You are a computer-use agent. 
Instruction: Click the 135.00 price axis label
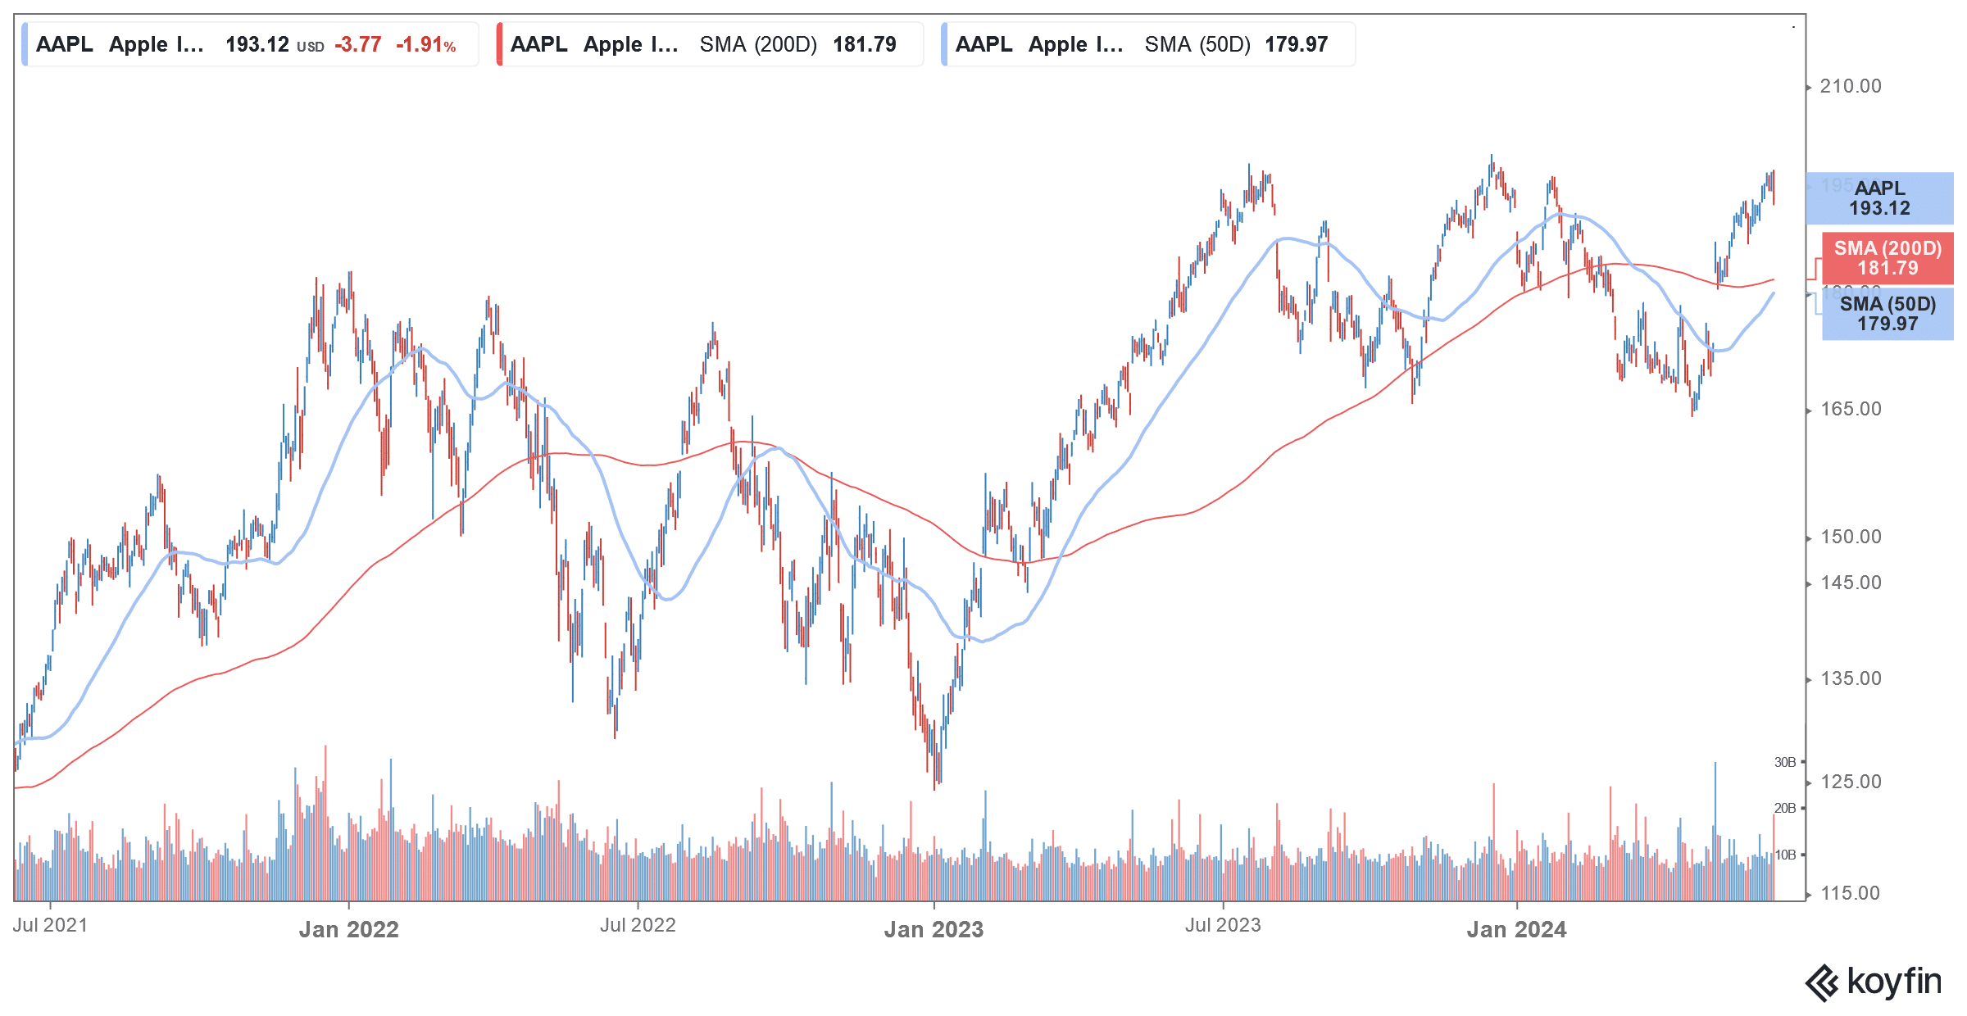click(1851, 678)
